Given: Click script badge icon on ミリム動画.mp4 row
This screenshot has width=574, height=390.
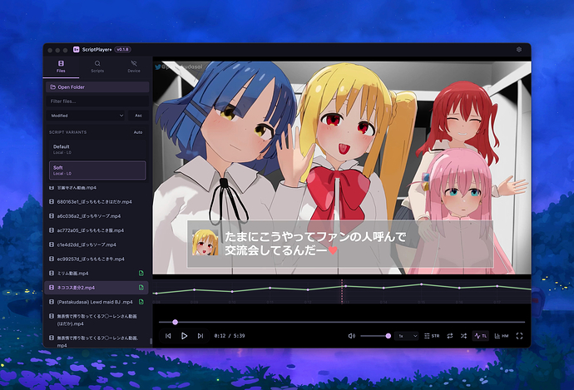Looking at the screenshot, I should point(141,274).
